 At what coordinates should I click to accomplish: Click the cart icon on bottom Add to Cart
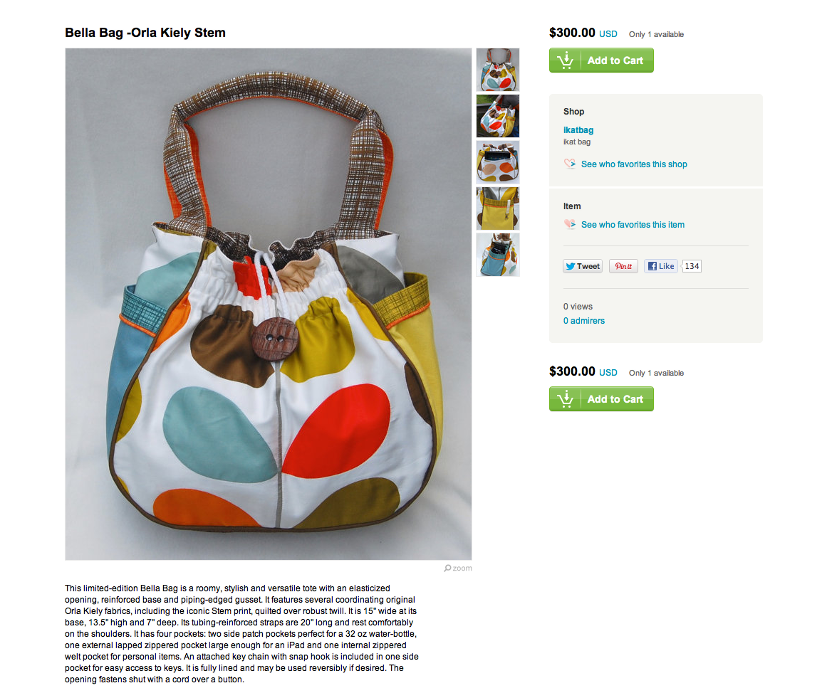pos(565,399)
